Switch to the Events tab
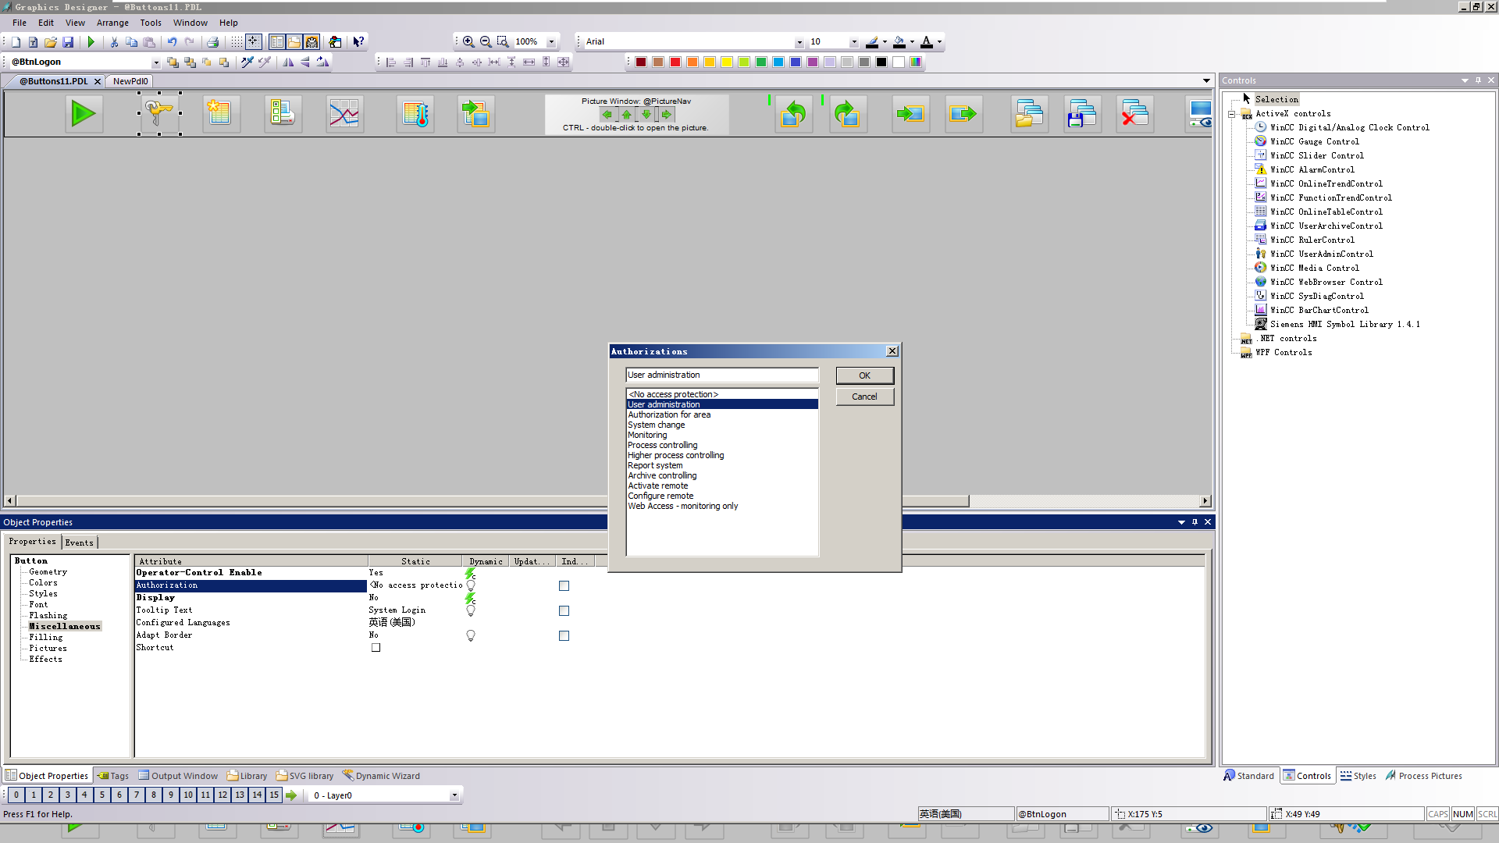Viewport: 1499px width, 843px height. 79,542
